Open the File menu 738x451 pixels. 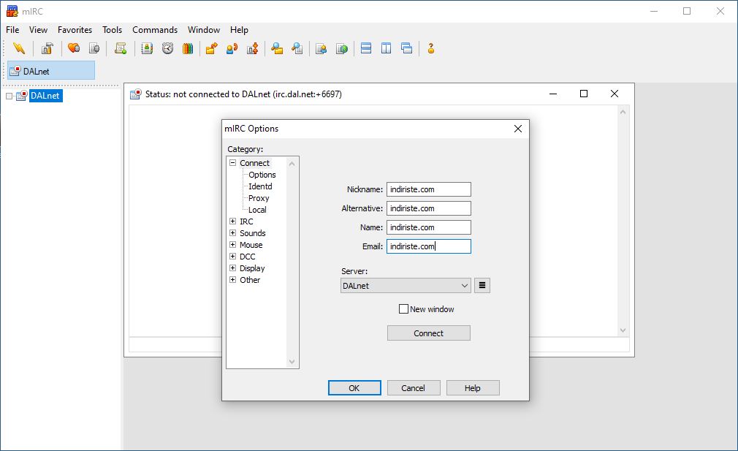[x=12, y=30]
